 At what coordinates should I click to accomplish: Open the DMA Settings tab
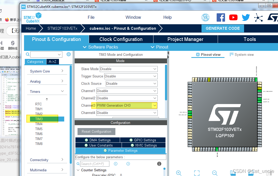98,140
